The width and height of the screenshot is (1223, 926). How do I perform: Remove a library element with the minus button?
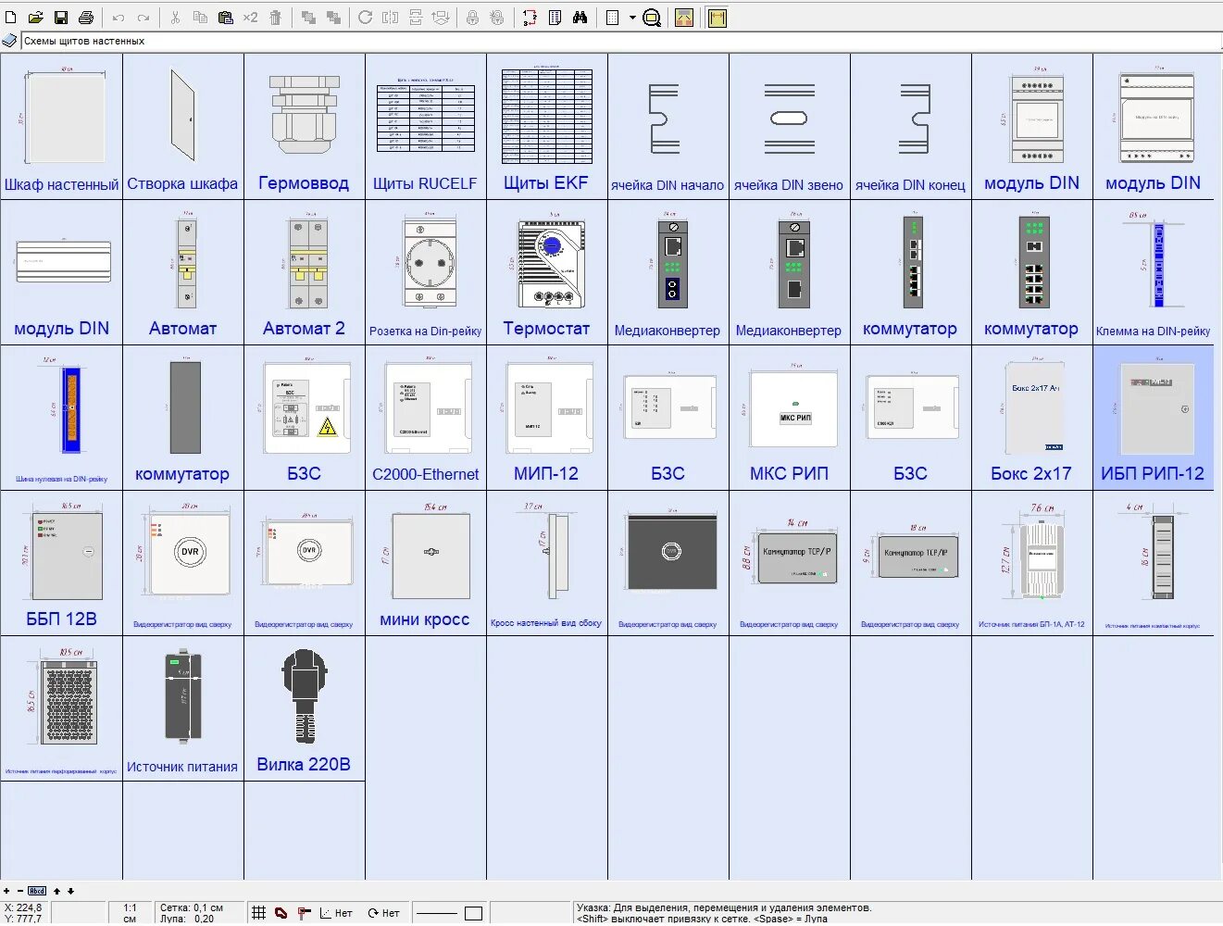tap(19, 891)
